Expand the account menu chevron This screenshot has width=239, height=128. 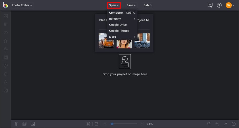(x=233, y=5)
